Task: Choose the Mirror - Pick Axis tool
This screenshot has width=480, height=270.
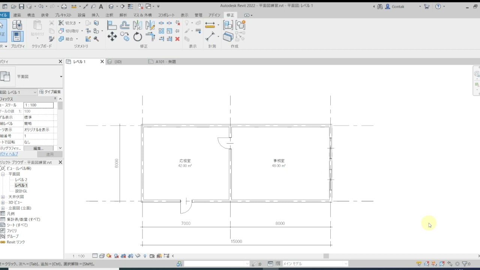Action: pos(137,25)
